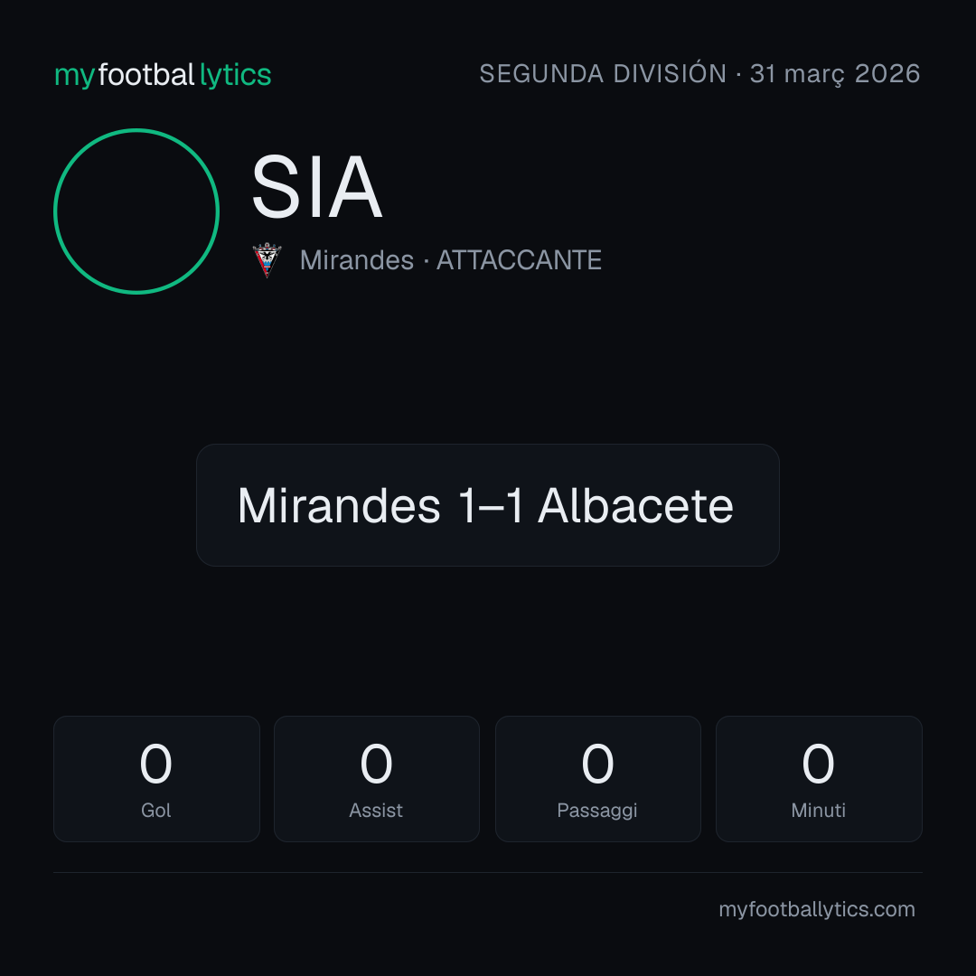
Task: Click the SEGUNDA DIVISIÓN league label
Action: point(603,74)
